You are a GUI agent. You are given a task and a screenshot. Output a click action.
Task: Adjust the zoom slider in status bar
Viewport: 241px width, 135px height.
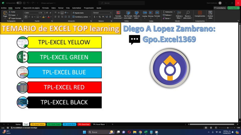(228, 128)
